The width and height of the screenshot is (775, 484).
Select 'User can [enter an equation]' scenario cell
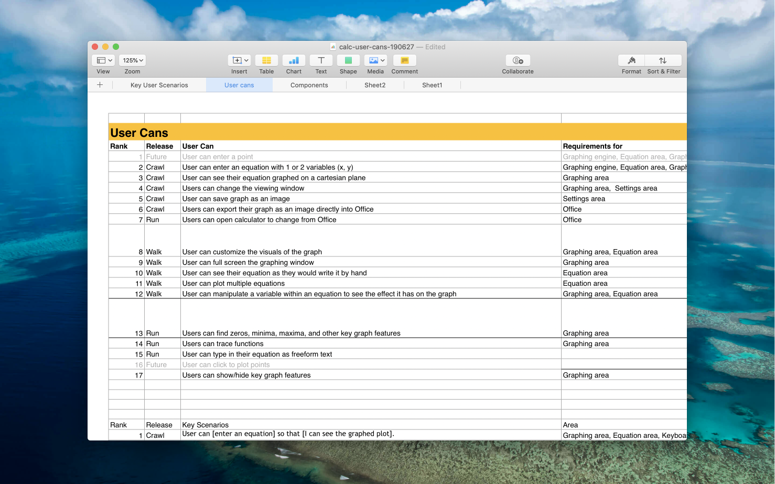coord(371,435)
